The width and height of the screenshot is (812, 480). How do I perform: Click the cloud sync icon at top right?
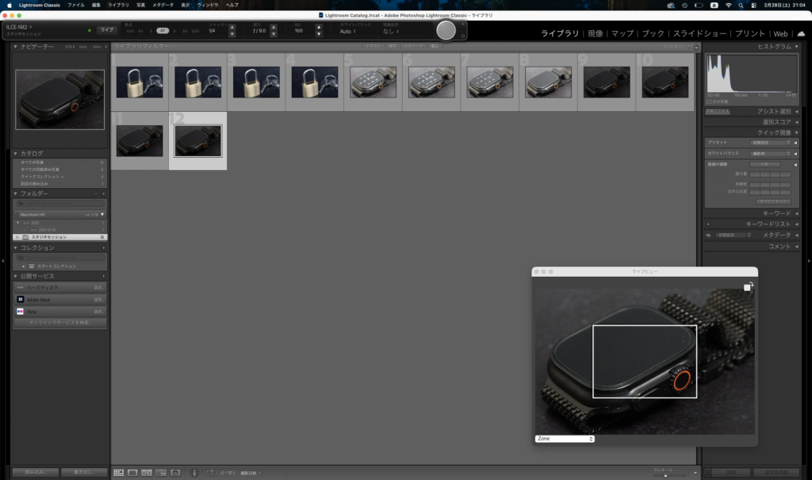[x=800, y=34]
